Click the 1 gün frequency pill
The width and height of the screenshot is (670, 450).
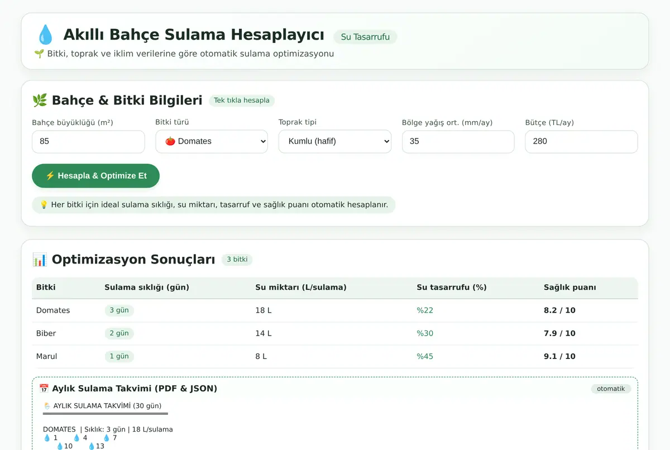tap(119, 356)
